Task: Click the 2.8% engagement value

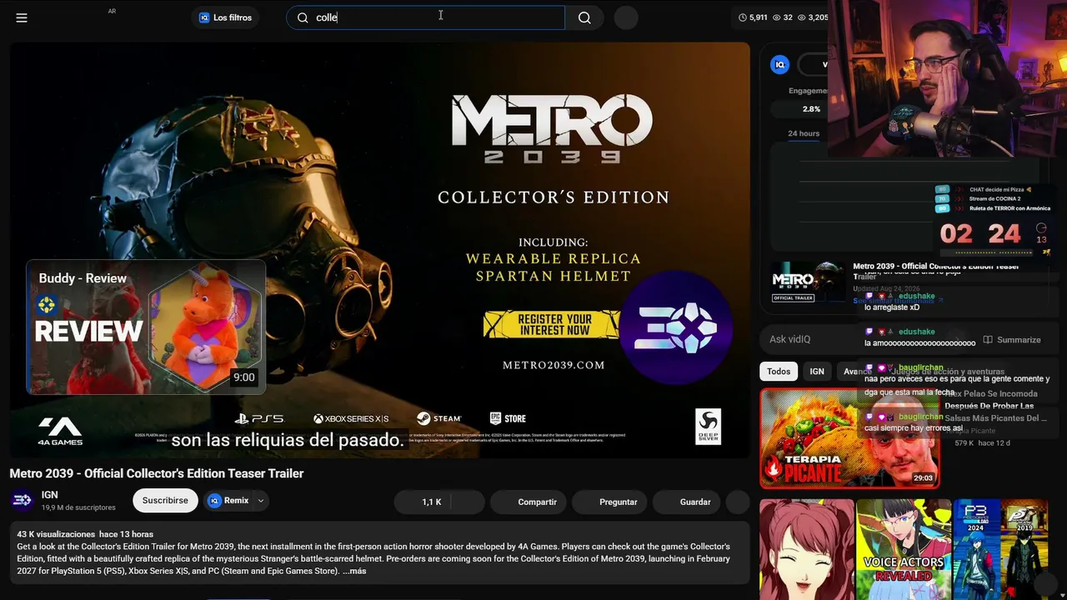Action: 811,109
